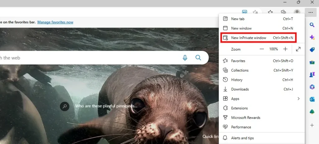Open Alerts and tips from the menu
The image size is (319, 144).
(x=262, y=138)
